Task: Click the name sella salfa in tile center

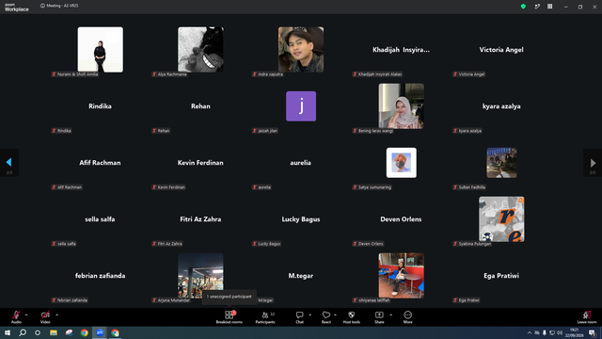Action: click(x=101, y=219)
